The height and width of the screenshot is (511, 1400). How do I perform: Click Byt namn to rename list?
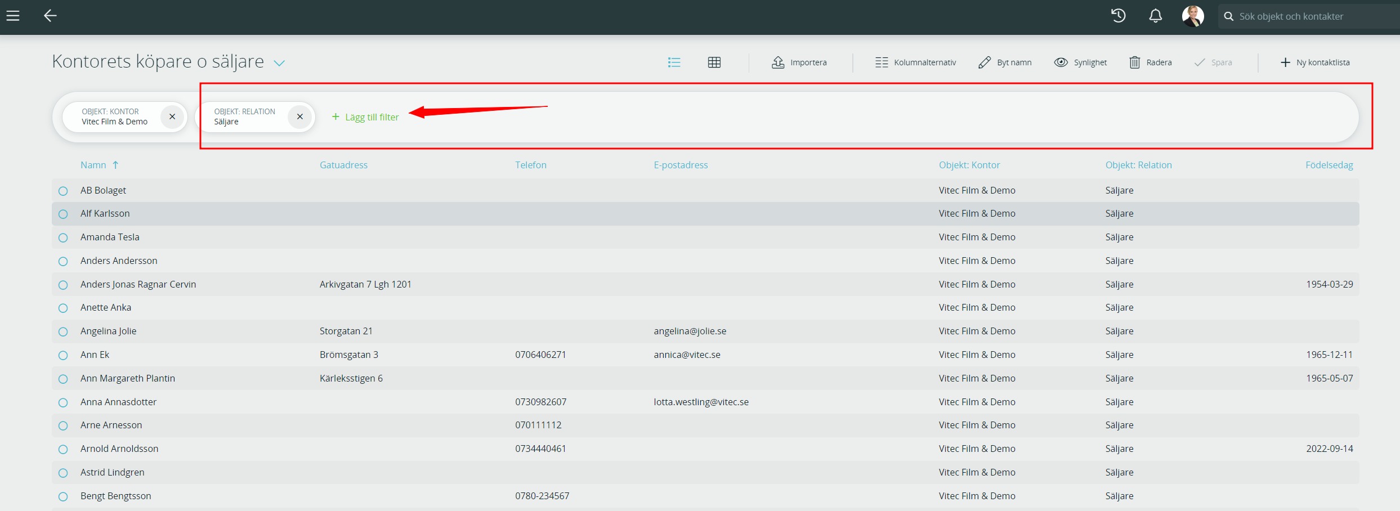click(1005, 62)
